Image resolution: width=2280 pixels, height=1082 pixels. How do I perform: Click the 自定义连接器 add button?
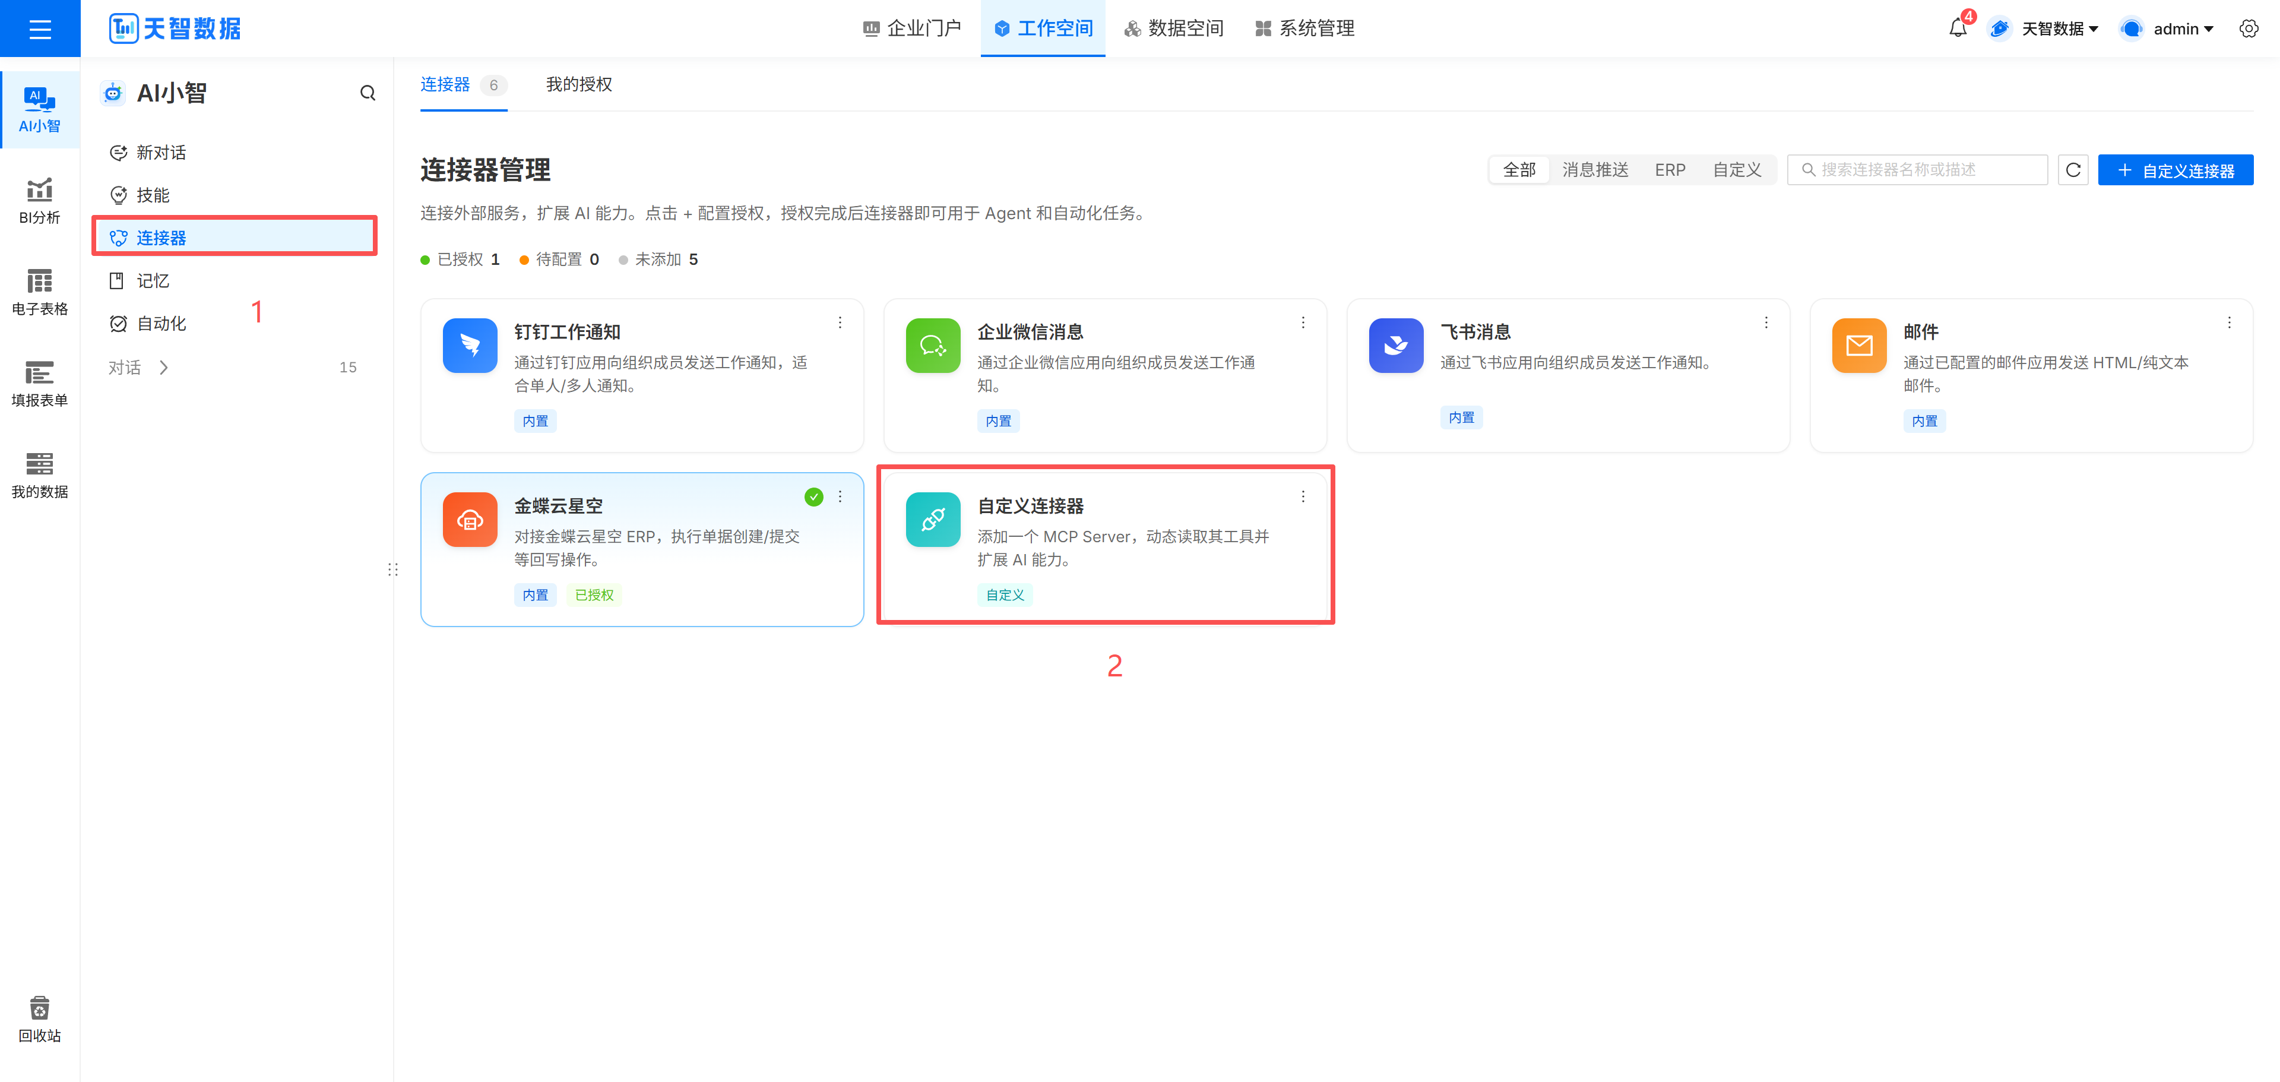click(2175, 169)
